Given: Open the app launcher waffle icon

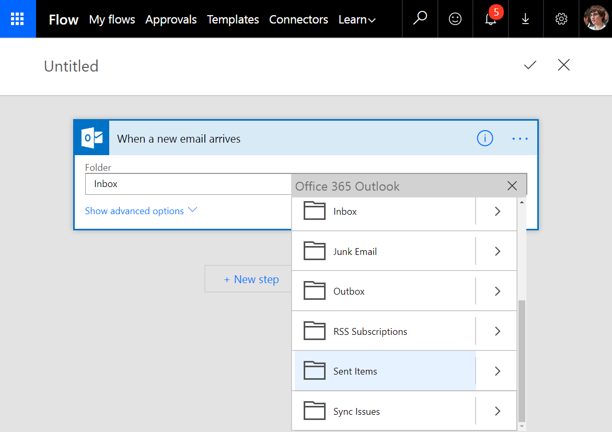Looking at the screenshot, I should pyautogui.click(x=18, y=19).
